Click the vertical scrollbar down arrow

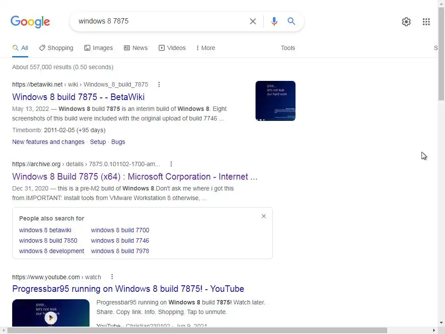442,323
